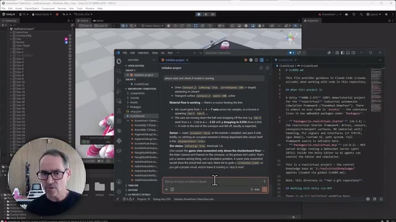Switch to CLAUDE.md editor tab
Image resolution: width=396 pixels, height=222 pixels.
(x=285, y=60)
